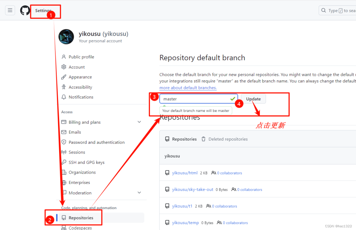This screenshot has height=230, width=356.
Task: Click the Public profile person icon
Action: (64, 57)
